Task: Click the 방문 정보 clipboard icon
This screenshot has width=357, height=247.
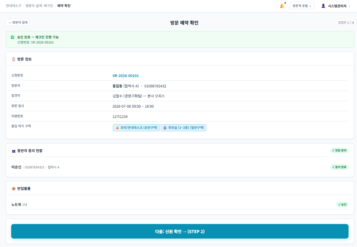Action: 14,59
